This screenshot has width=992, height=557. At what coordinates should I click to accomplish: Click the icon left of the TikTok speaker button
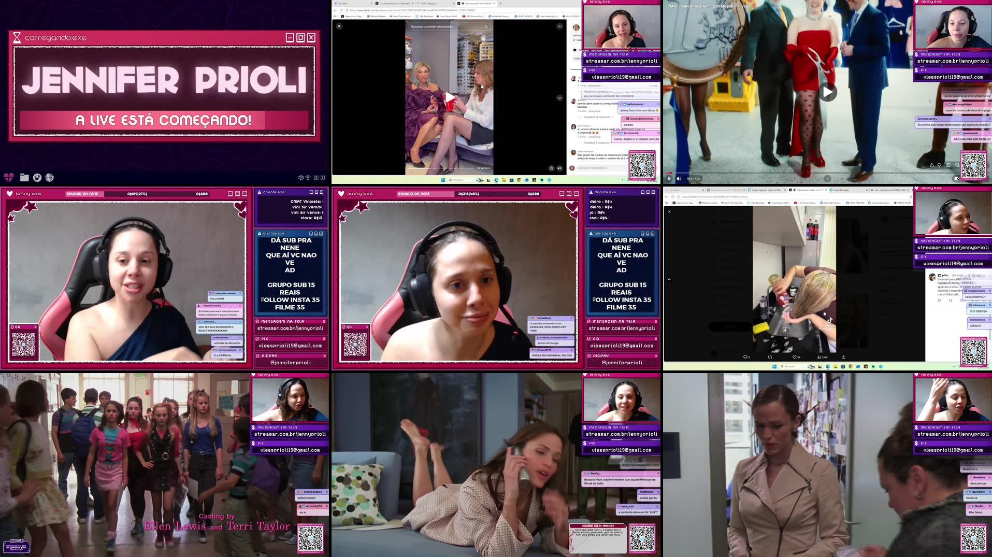[551, 168]
